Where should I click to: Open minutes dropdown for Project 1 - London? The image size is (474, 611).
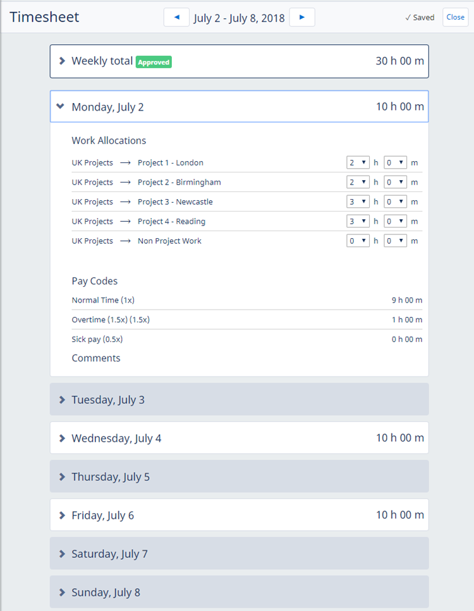(395, 162)
